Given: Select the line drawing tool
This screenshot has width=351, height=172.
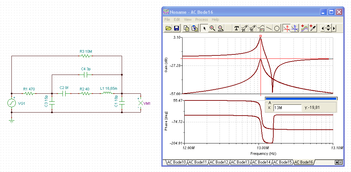Looking at the screenshot, I should pyautogui.click(x=269, y=28).
